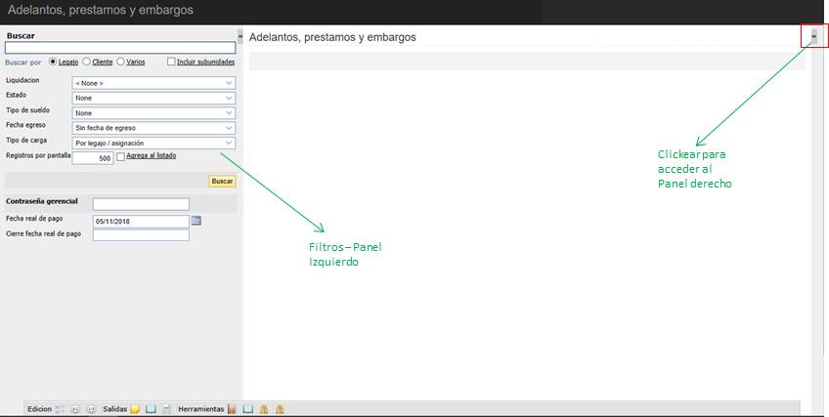This screenshot has height=417, width=829.
Task: Click Registros por pantalla field
Action: 93,158
